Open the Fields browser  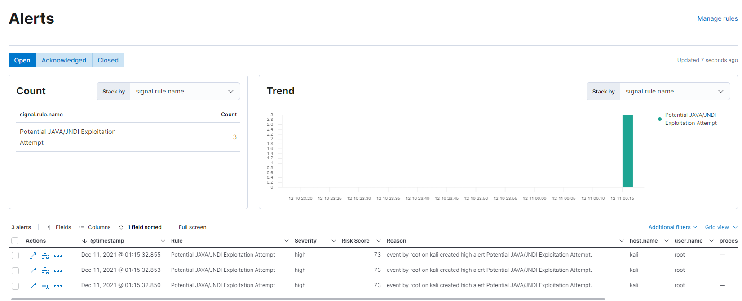click(59, 227)
